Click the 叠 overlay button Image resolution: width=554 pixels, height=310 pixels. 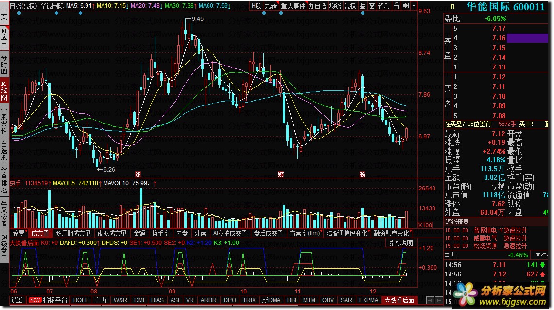363,6
